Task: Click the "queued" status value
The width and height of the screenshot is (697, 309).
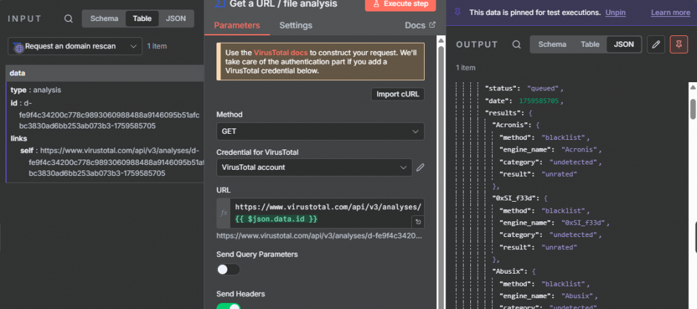Action: tap(544, 89)
